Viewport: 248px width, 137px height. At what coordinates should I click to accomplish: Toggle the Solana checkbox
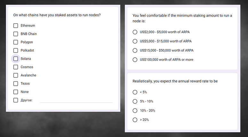16,59
